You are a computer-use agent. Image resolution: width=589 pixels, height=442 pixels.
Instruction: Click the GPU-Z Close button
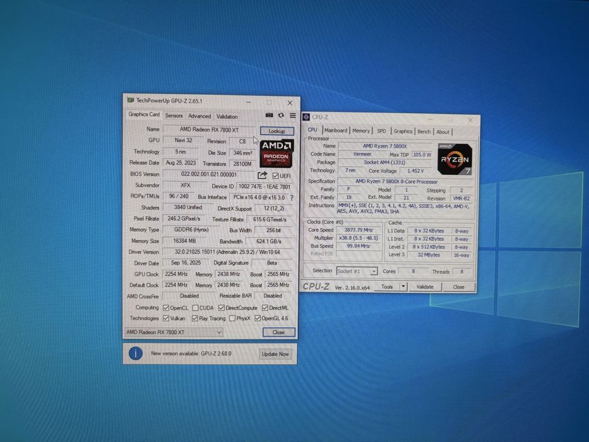click(278, 332)
